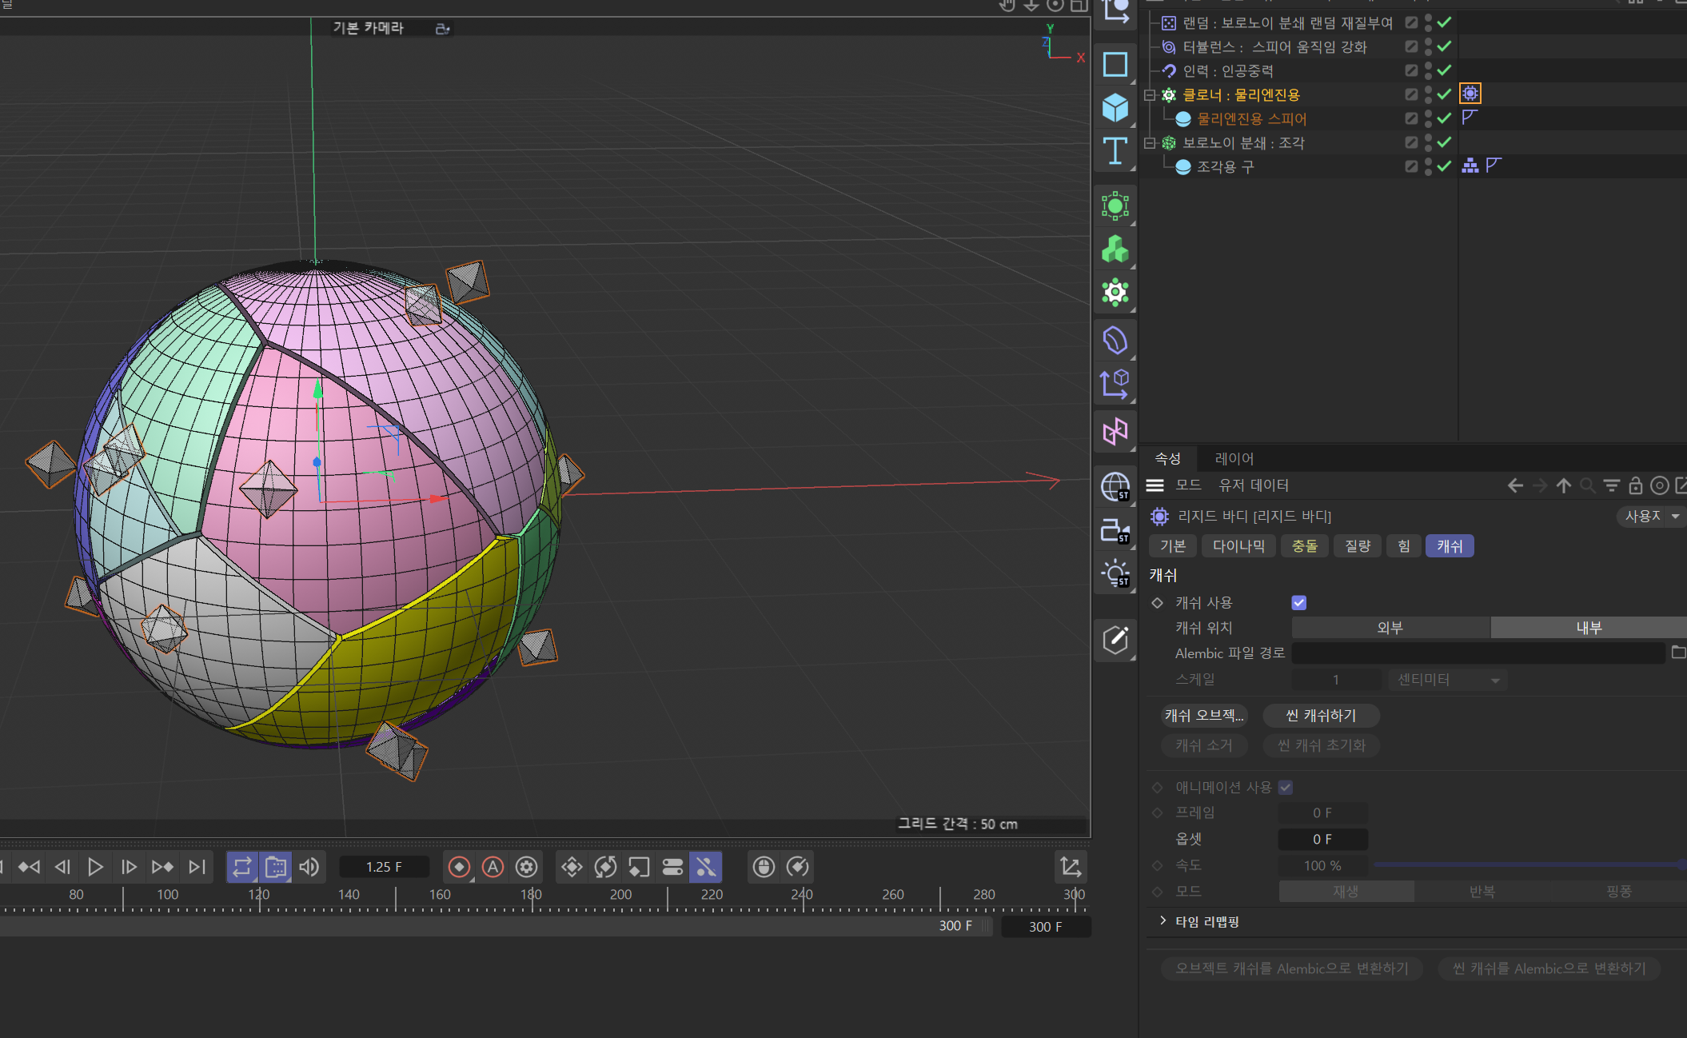Image resolution: width=1687 pixels, height=1038 pixels.
Task: Toggle 캐쉬 사용 checkbox
Action: tap(1298, 603)
